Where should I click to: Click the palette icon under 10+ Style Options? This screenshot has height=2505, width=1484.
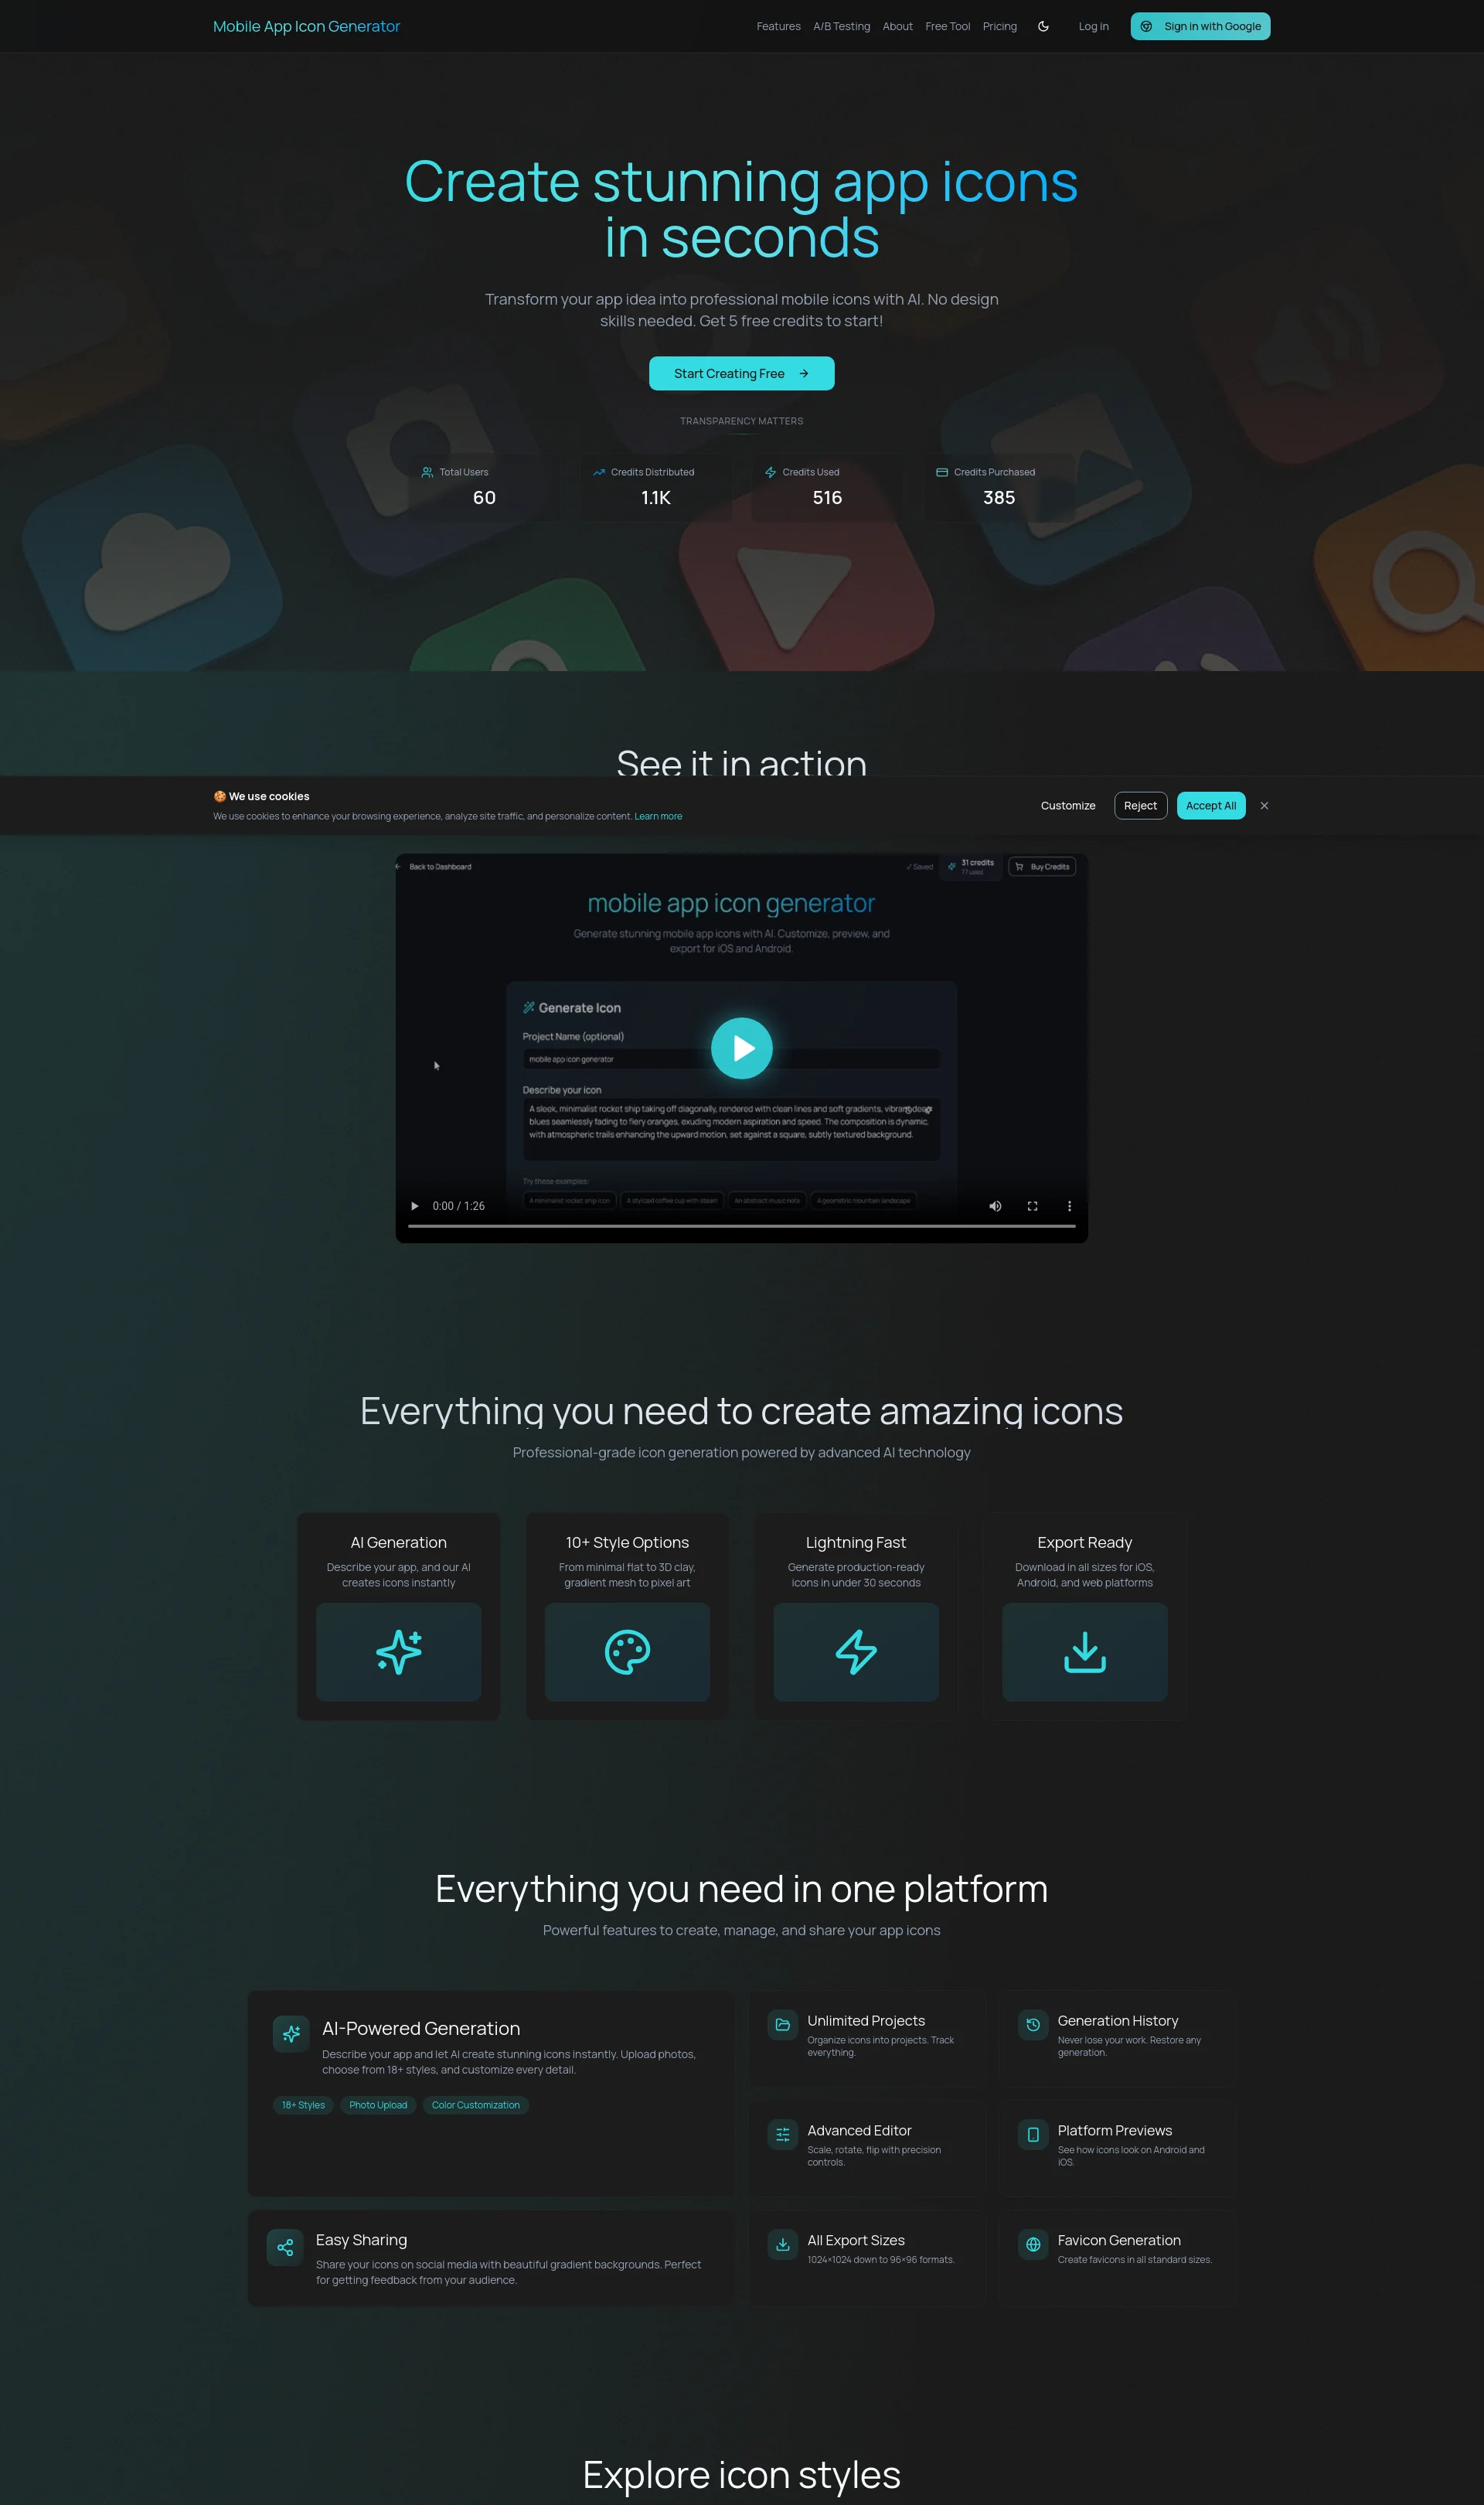pyautogui.click(x=627, y=1652)
